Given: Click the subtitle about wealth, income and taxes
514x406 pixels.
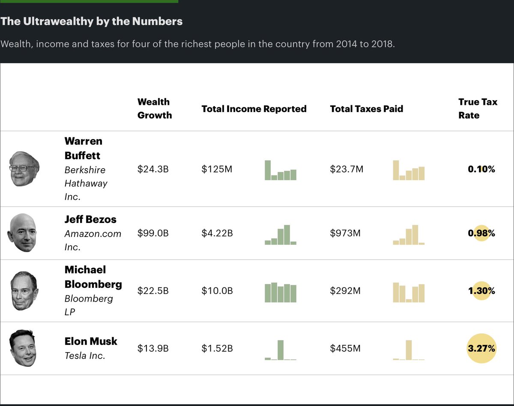Looking at the screenshot, I should (197, 44).
